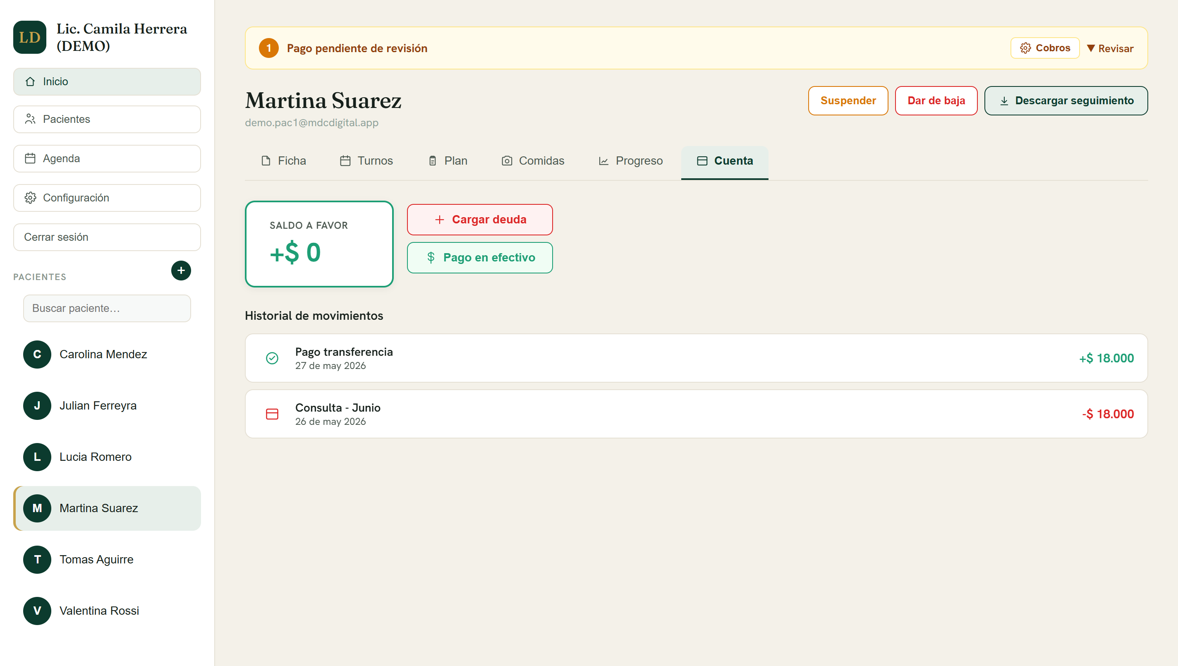Click the 27 de may 2026 date
Viewport: 1178px width, 666px height.
click(x=330, y=366)
